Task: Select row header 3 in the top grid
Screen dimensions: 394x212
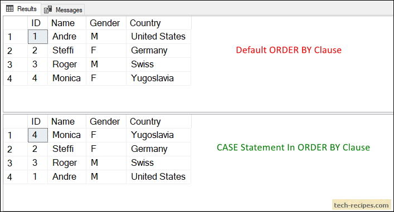Action: [16, 65]
